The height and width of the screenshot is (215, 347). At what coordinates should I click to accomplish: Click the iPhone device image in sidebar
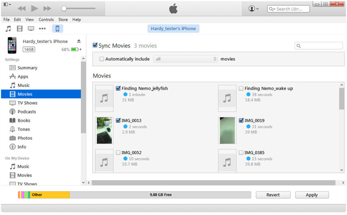[x=12, y=45]
